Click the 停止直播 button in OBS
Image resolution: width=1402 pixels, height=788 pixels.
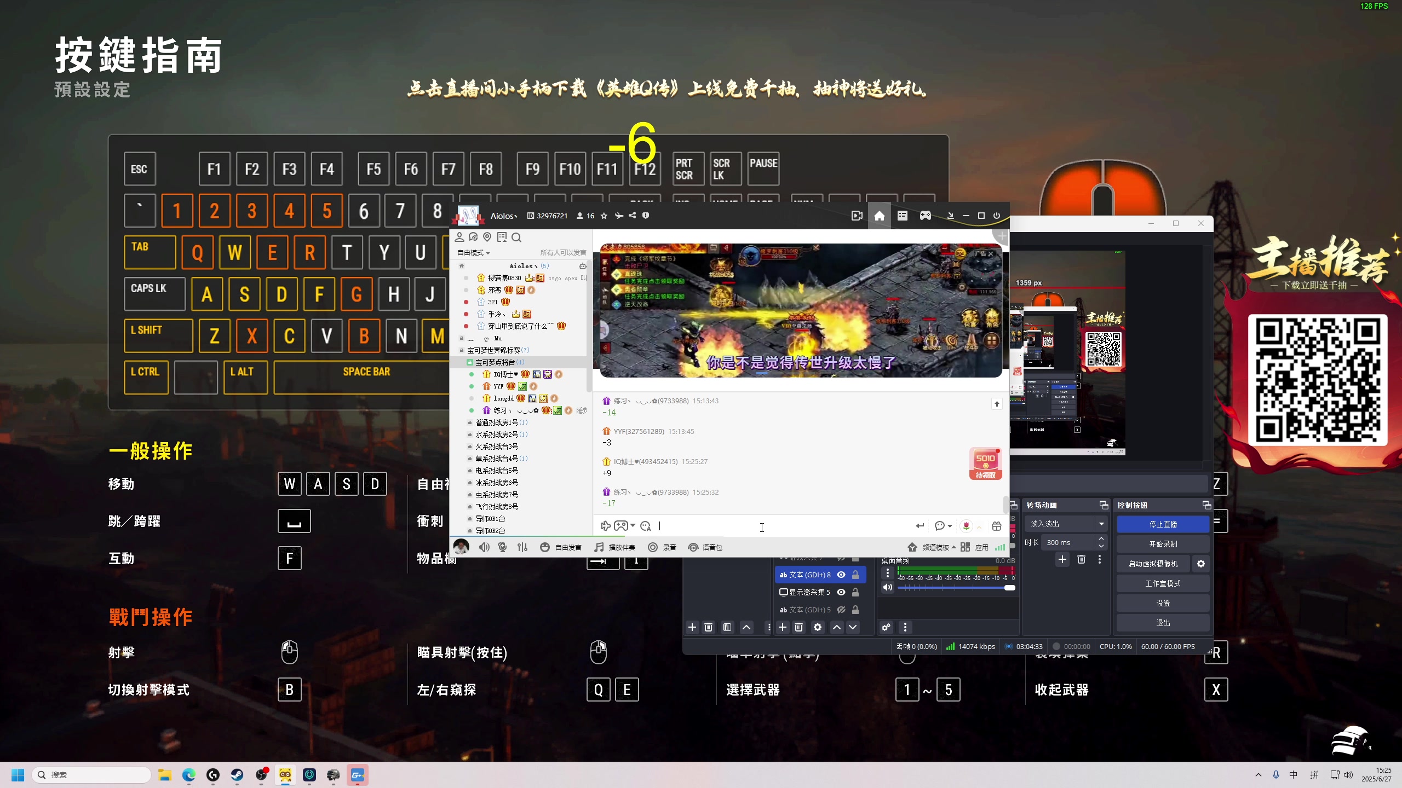tap(1163, 524)
